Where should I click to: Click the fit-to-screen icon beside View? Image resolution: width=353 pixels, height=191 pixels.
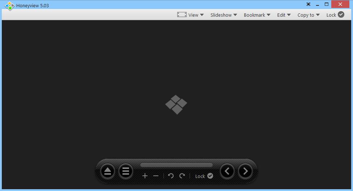(182, 14)
